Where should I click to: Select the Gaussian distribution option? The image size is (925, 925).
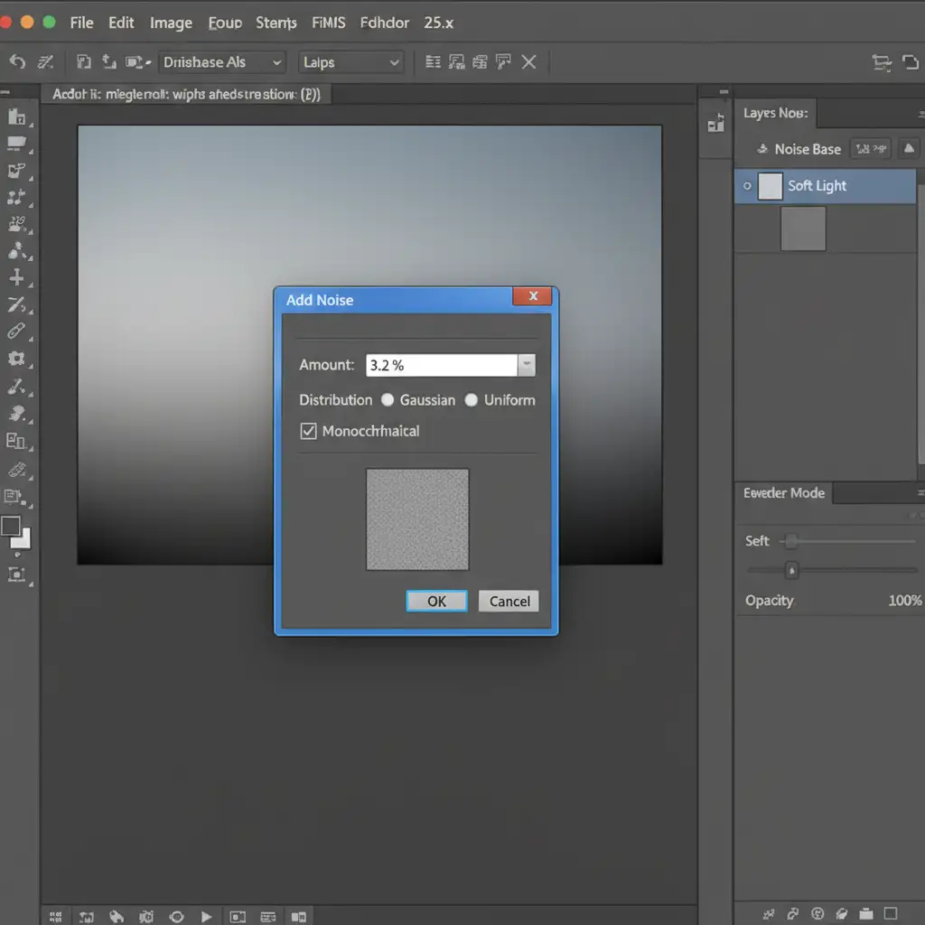click(388, 400)
